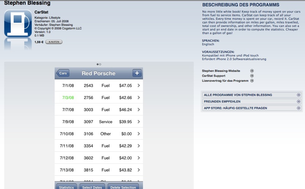Open the arrow next to Stephen Blessing-Website
305x189 pixels.
252,71
